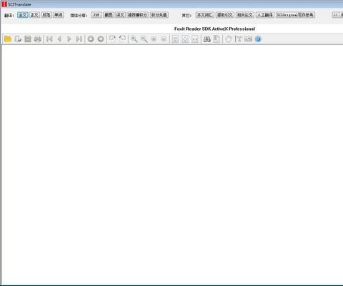Viewport: 343px width, 286px height.
Task: Open search with the binoculars icon
Action: point(207,39)
